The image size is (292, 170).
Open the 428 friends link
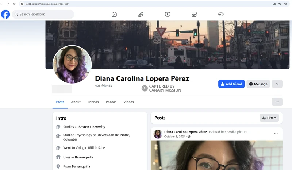(x=103, y=86)
